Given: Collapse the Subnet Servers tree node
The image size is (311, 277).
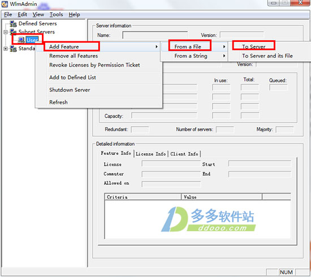Looking at the screenshot, I should [x=5, y=32].
